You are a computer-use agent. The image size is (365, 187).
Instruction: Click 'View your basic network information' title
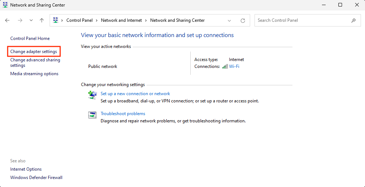(158, 35)
